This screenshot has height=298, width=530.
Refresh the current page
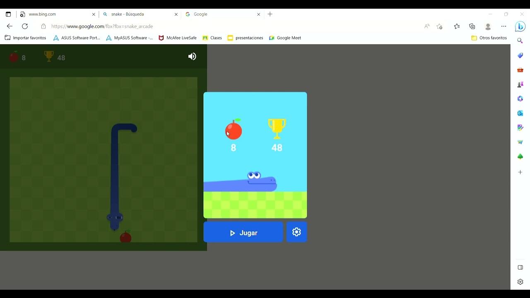25,26
